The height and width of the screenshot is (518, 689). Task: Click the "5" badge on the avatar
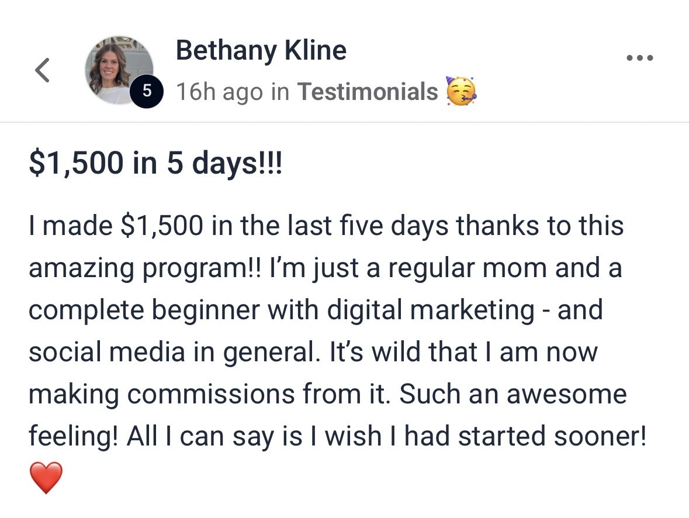pos(147,91)
